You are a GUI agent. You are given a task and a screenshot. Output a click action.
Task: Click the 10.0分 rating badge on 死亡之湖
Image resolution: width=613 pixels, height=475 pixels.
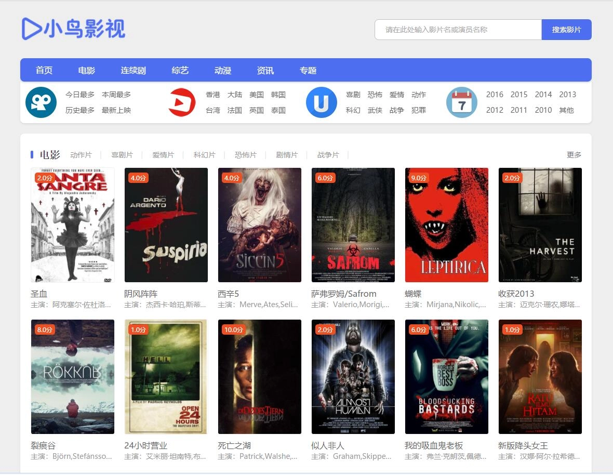pyautogui.click(x=233, y=330)
